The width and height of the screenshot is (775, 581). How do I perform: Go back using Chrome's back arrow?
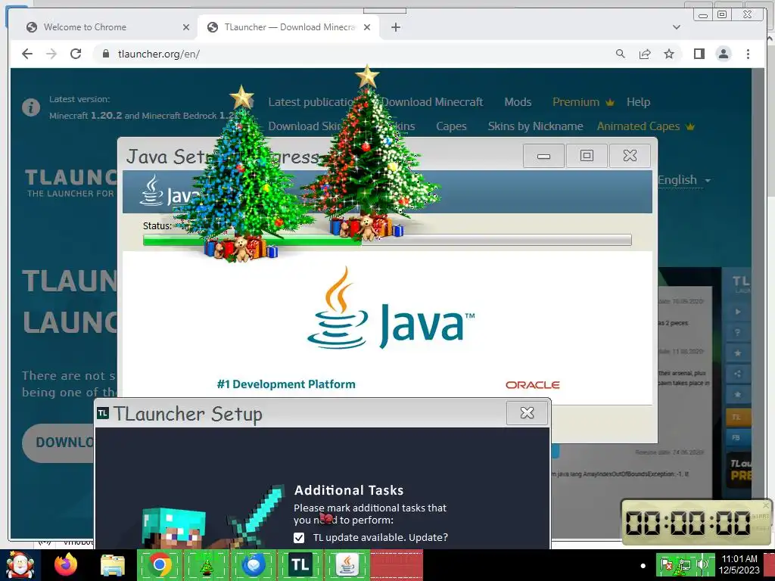[27, 54]
